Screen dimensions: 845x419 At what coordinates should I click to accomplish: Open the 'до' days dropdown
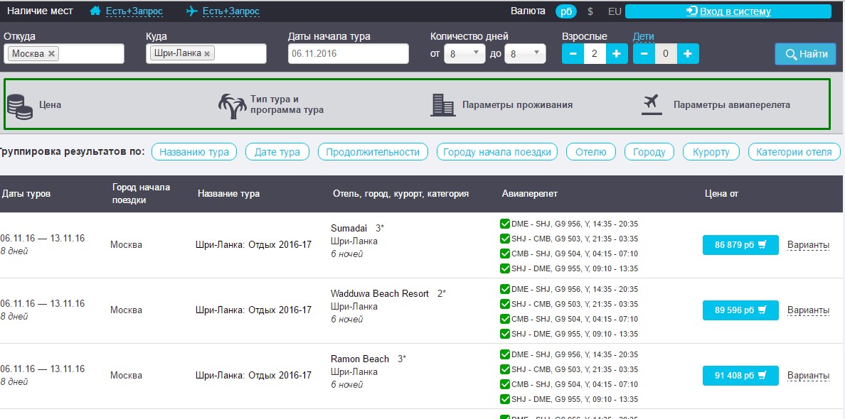coord(525,54)
